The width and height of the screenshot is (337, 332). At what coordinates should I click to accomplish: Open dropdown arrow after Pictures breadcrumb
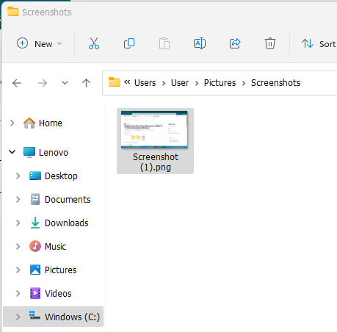(244, 84)
